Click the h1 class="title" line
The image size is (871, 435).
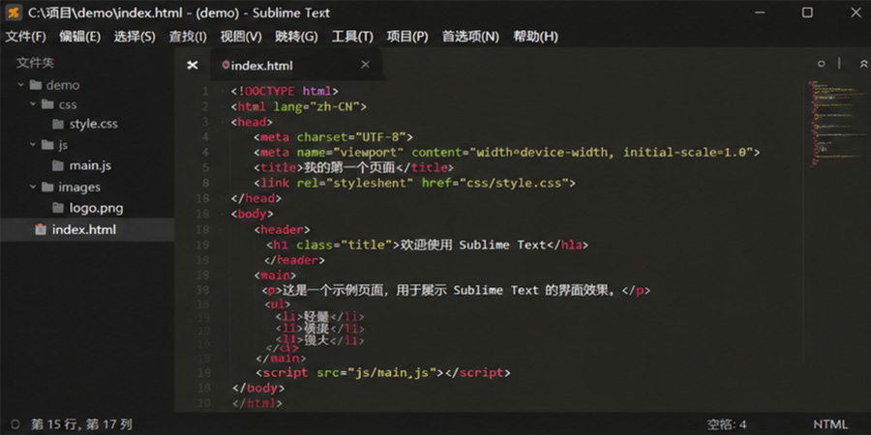point(427,245)
